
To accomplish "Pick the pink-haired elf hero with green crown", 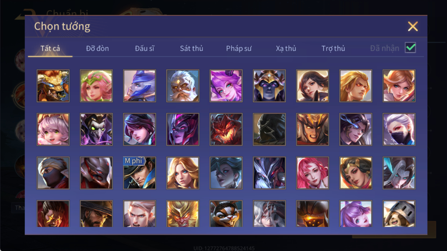I will point(96,86).
